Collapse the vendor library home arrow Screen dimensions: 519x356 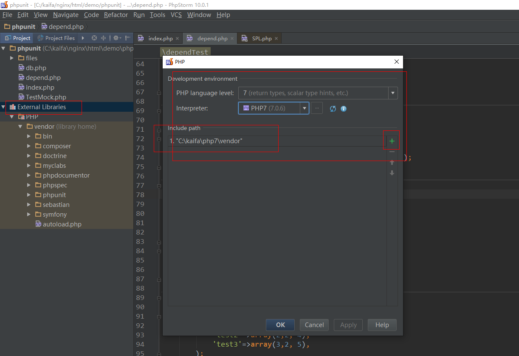pos(20,127)
